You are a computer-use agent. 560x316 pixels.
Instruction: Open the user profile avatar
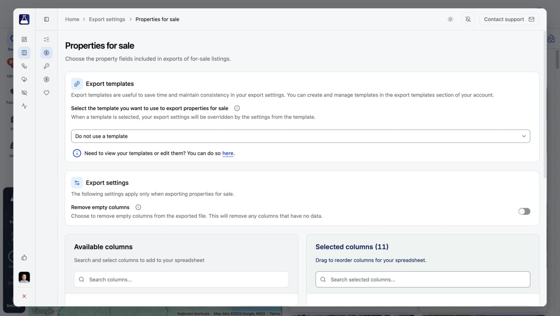(x=24, y=277)
